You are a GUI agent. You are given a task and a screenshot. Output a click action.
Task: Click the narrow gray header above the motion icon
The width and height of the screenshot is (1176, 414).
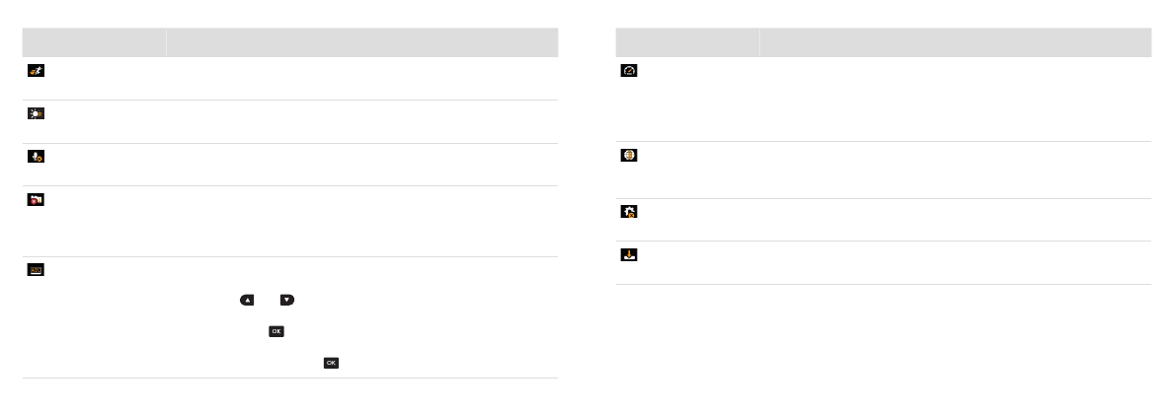click(94, 42)
